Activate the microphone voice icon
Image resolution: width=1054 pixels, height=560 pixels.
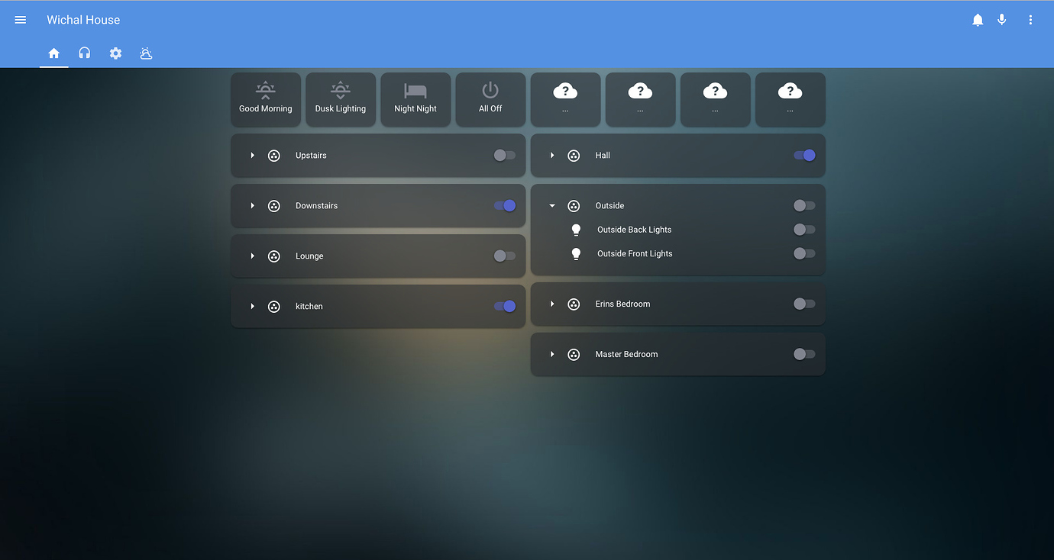(1002, 19)
